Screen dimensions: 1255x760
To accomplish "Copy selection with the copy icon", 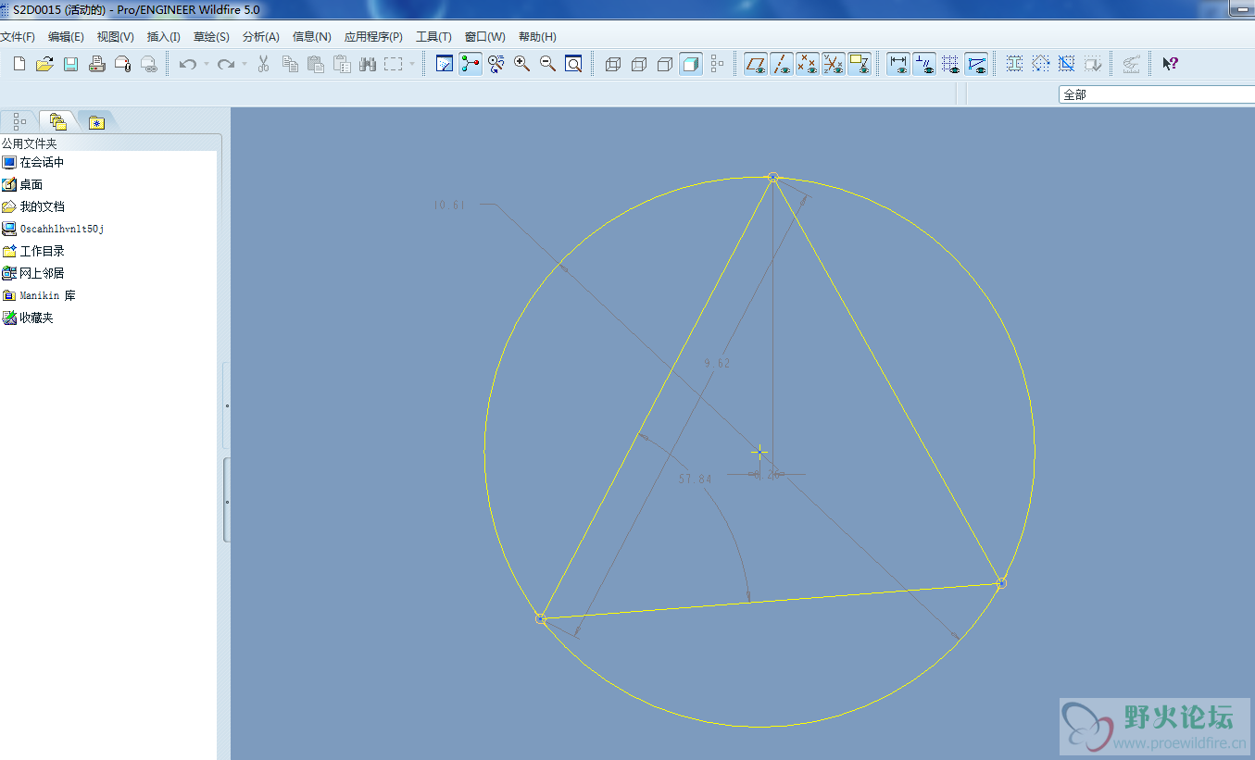I will pyautogui.click(x=290, y=64).
